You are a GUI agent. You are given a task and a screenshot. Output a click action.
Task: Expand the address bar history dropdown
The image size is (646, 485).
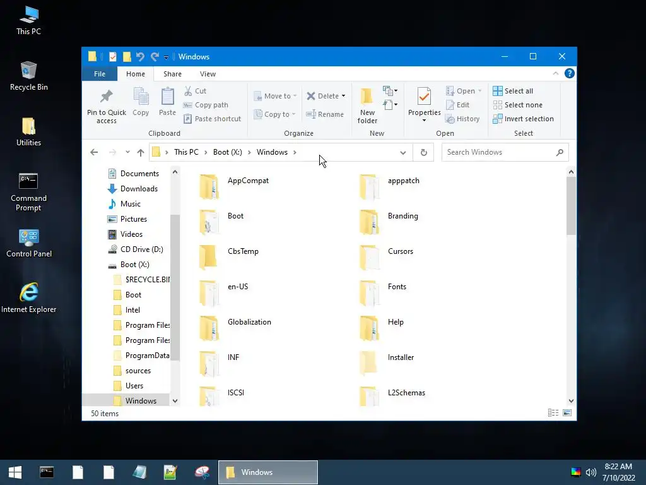(x=403, y=153)
